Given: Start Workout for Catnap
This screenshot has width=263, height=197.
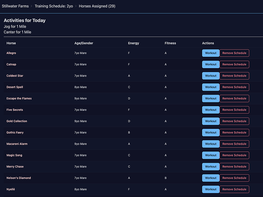Looking at the screenshot, I should click(211, 64).
